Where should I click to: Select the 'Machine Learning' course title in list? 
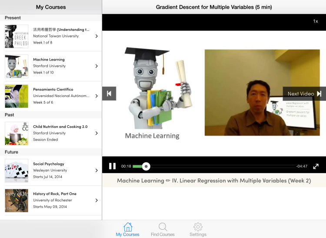point(49,60)
